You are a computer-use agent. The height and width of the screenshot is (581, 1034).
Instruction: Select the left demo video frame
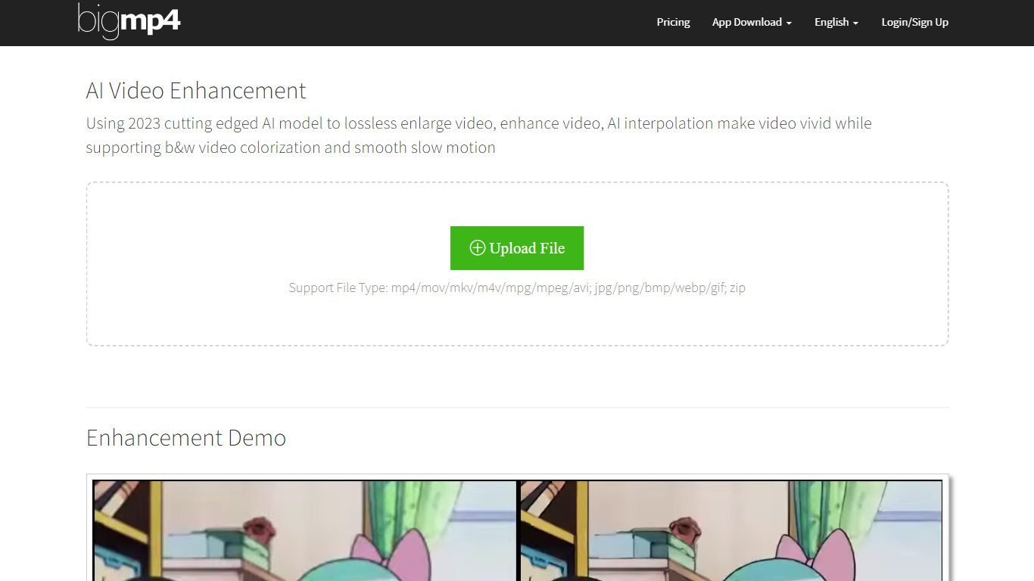pyautogui.click(x=304, y=530)
